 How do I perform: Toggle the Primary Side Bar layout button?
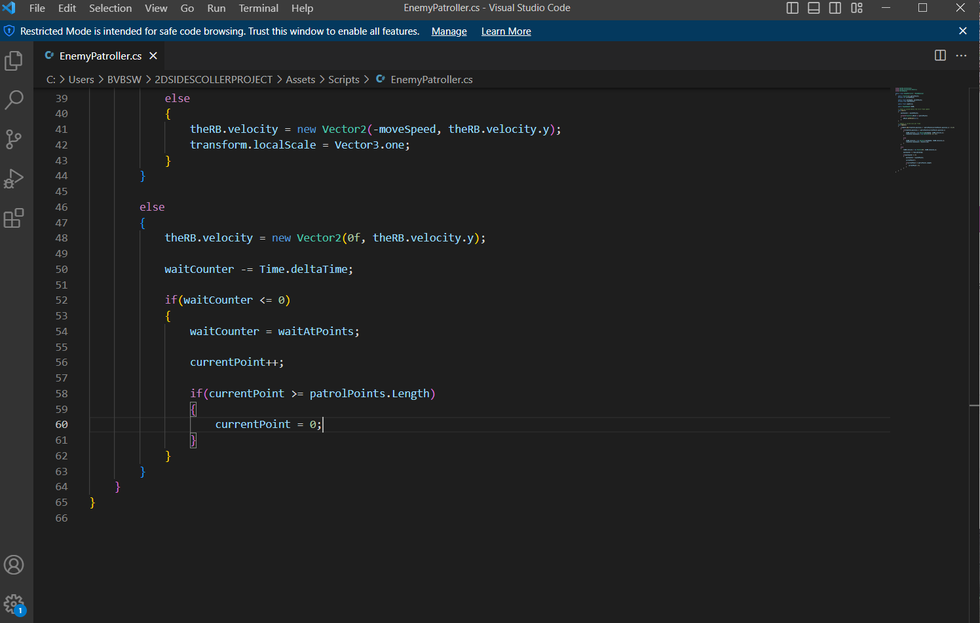tap(793, 8)
